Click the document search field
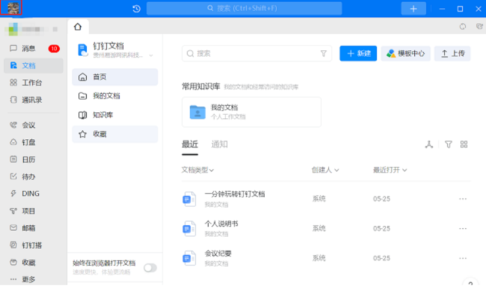 click(x=256, y=54)
